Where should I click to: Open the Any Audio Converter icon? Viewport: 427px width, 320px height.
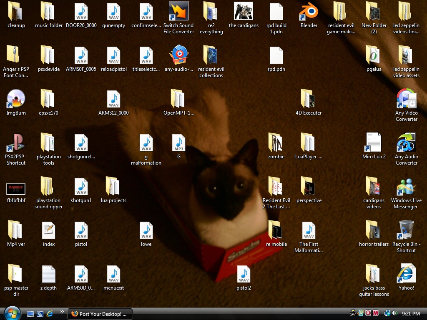[406, 143]
